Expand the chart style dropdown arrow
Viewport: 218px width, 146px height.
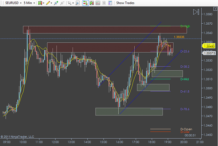click(x=44, y=3)
